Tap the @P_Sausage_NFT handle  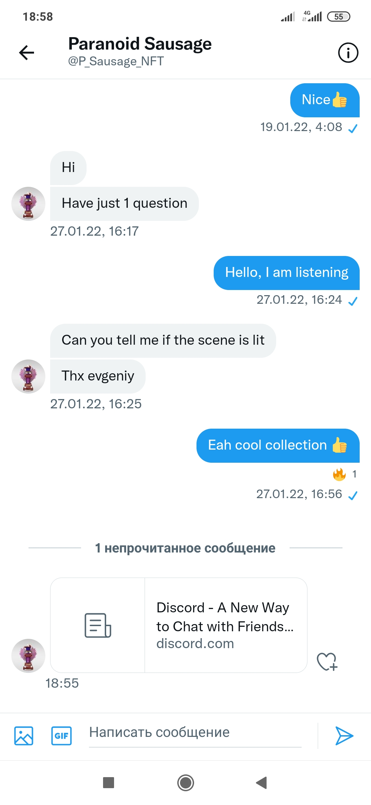click(x=116, y=61)
